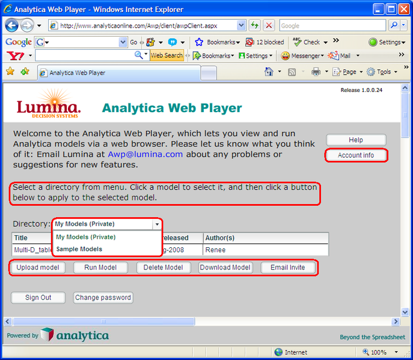Open the address bar URL history dropdown
This screenshot has width=413, height=360.
(241, 26)
